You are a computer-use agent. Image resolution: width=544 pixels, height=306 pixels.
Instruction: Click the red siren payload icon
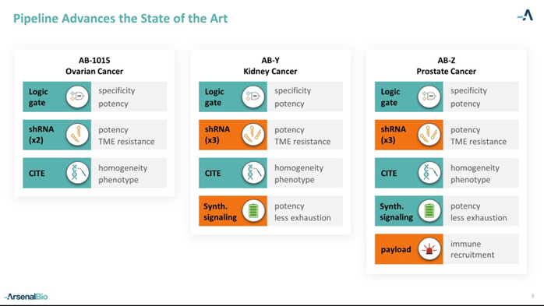(x=429, y=249)
